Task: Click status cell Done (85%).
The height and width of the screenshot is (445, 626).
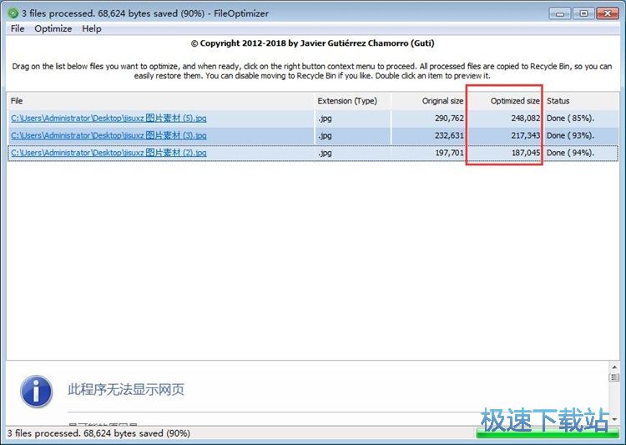Action: [x=570, y=119]
